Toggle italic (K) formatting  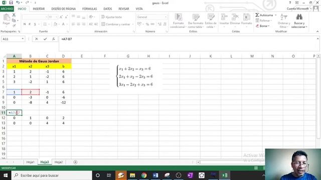click(x=30, y=24)
